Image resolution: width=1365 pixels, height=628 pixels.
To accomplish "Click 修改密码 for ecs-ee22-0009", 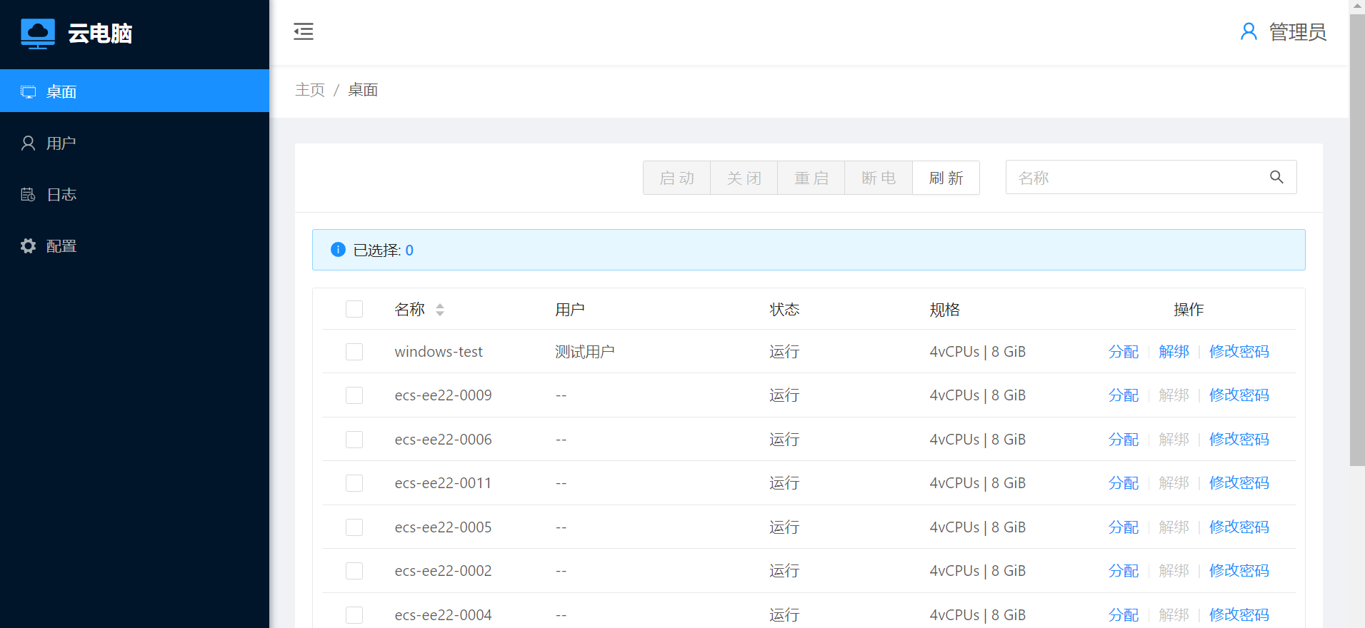I will (x=1239, y=395).
